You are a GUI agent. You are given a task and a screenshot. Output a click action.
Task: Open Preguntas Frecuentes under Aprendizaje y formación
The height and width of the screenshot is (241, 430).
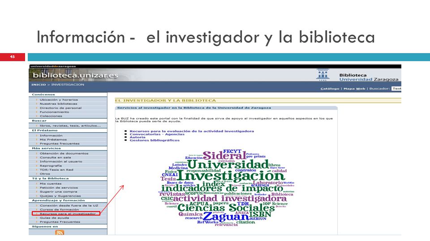click(60, 222)
